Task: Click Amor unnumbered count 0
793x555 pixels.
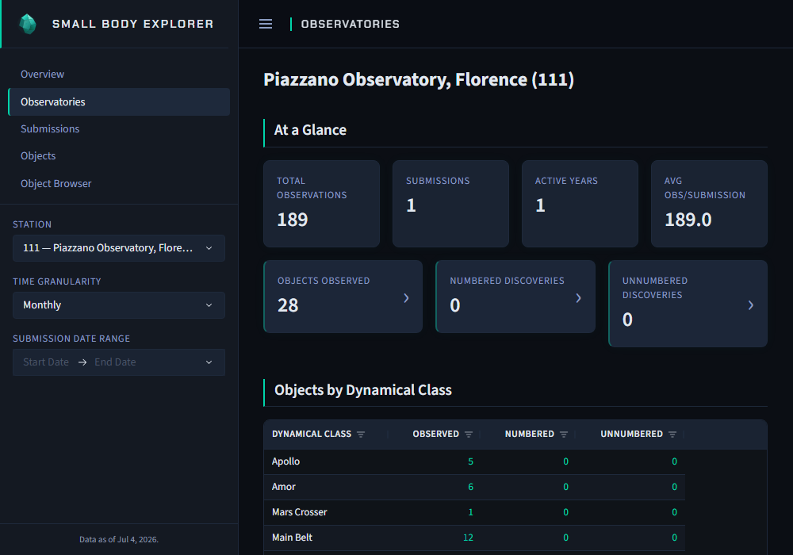Action: [674, 487]
